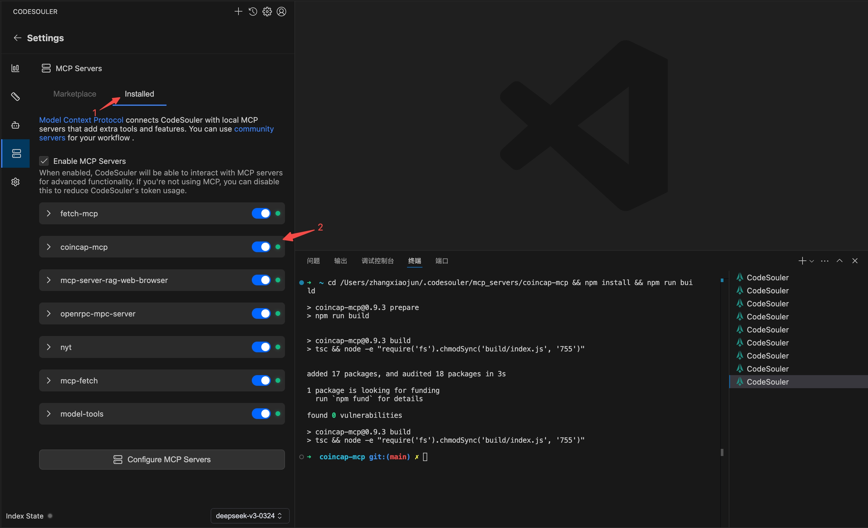Start a new chat with the plus icon
868x528 pixels.
tap(238, 11)
